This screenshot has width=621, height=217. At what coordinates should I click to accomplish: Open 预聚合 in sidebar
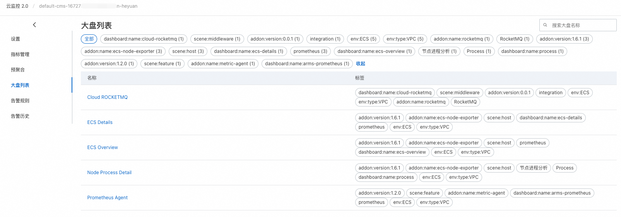pyautogui.click(x=18, y=70)
